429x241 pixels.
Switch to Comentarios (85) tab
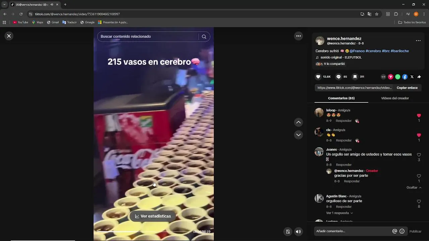pyautogui.click(x=341, y=98)
